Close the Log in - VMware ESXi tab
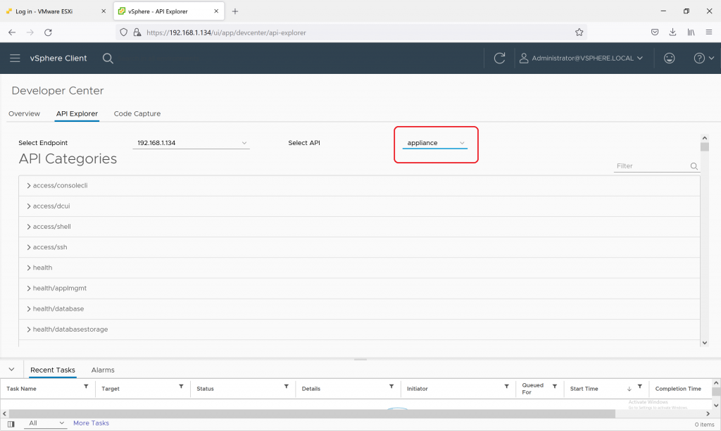 (x=104, y=11)
